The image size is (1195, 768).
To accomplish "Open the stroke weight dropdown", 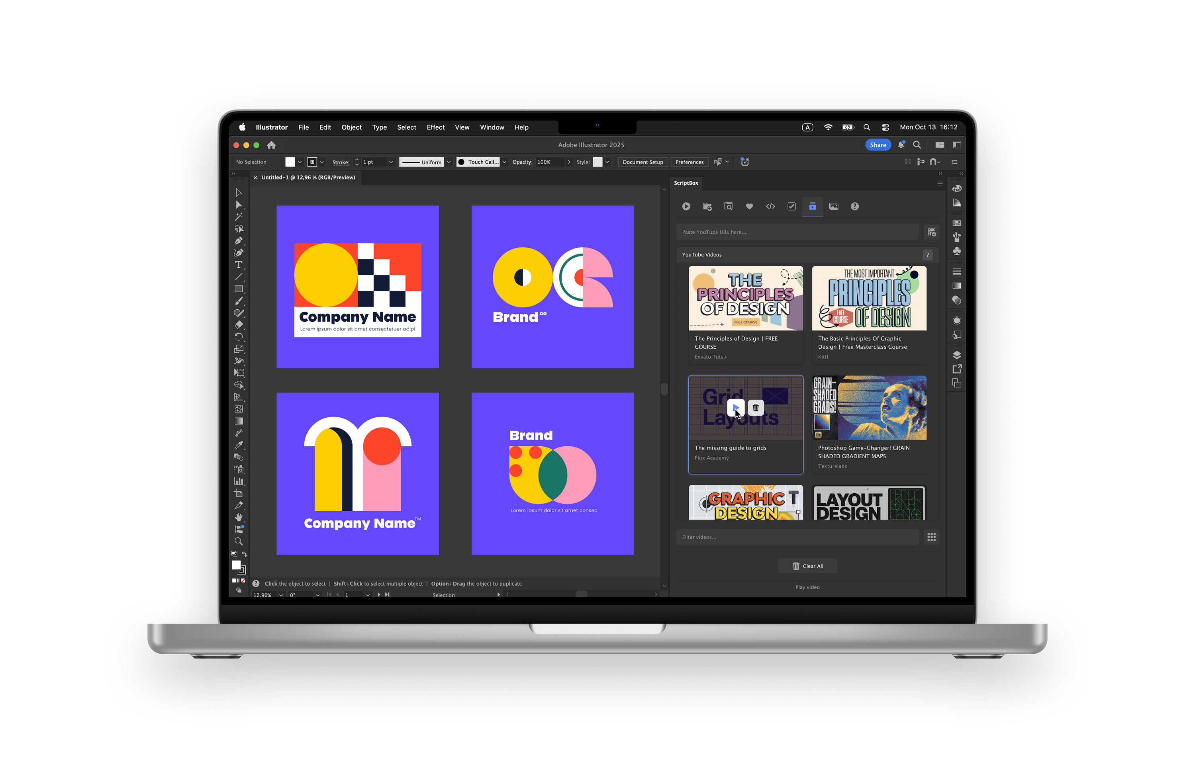I will tap(391, 162).
